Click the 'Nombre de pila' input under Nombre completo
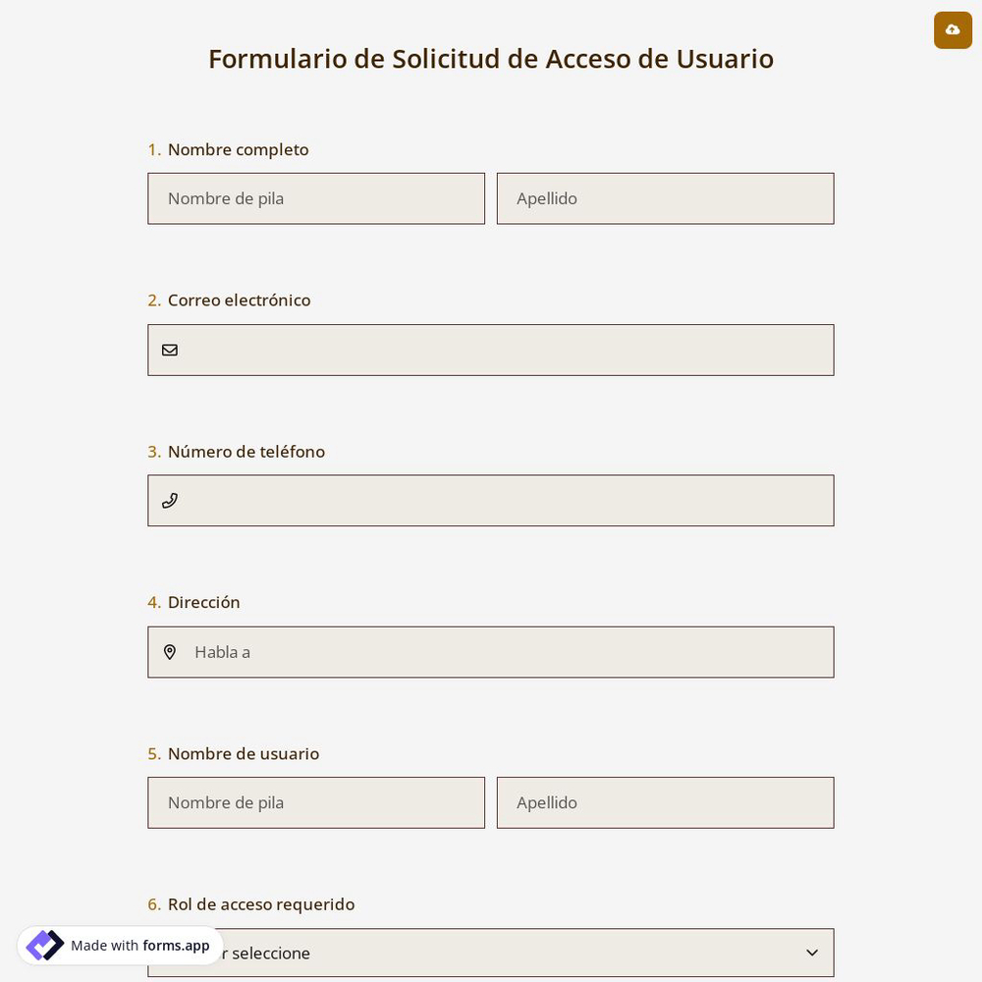 point(316,198)
